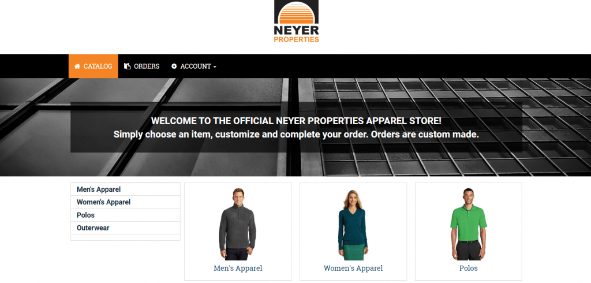Select Polos in sidebar list
591x283 pixels.
[125, 215]
